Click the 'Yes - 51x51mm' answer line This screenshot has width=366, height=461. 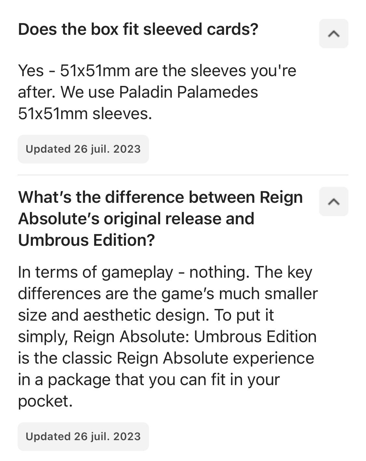pyautogui.click(x=157, y=71)
